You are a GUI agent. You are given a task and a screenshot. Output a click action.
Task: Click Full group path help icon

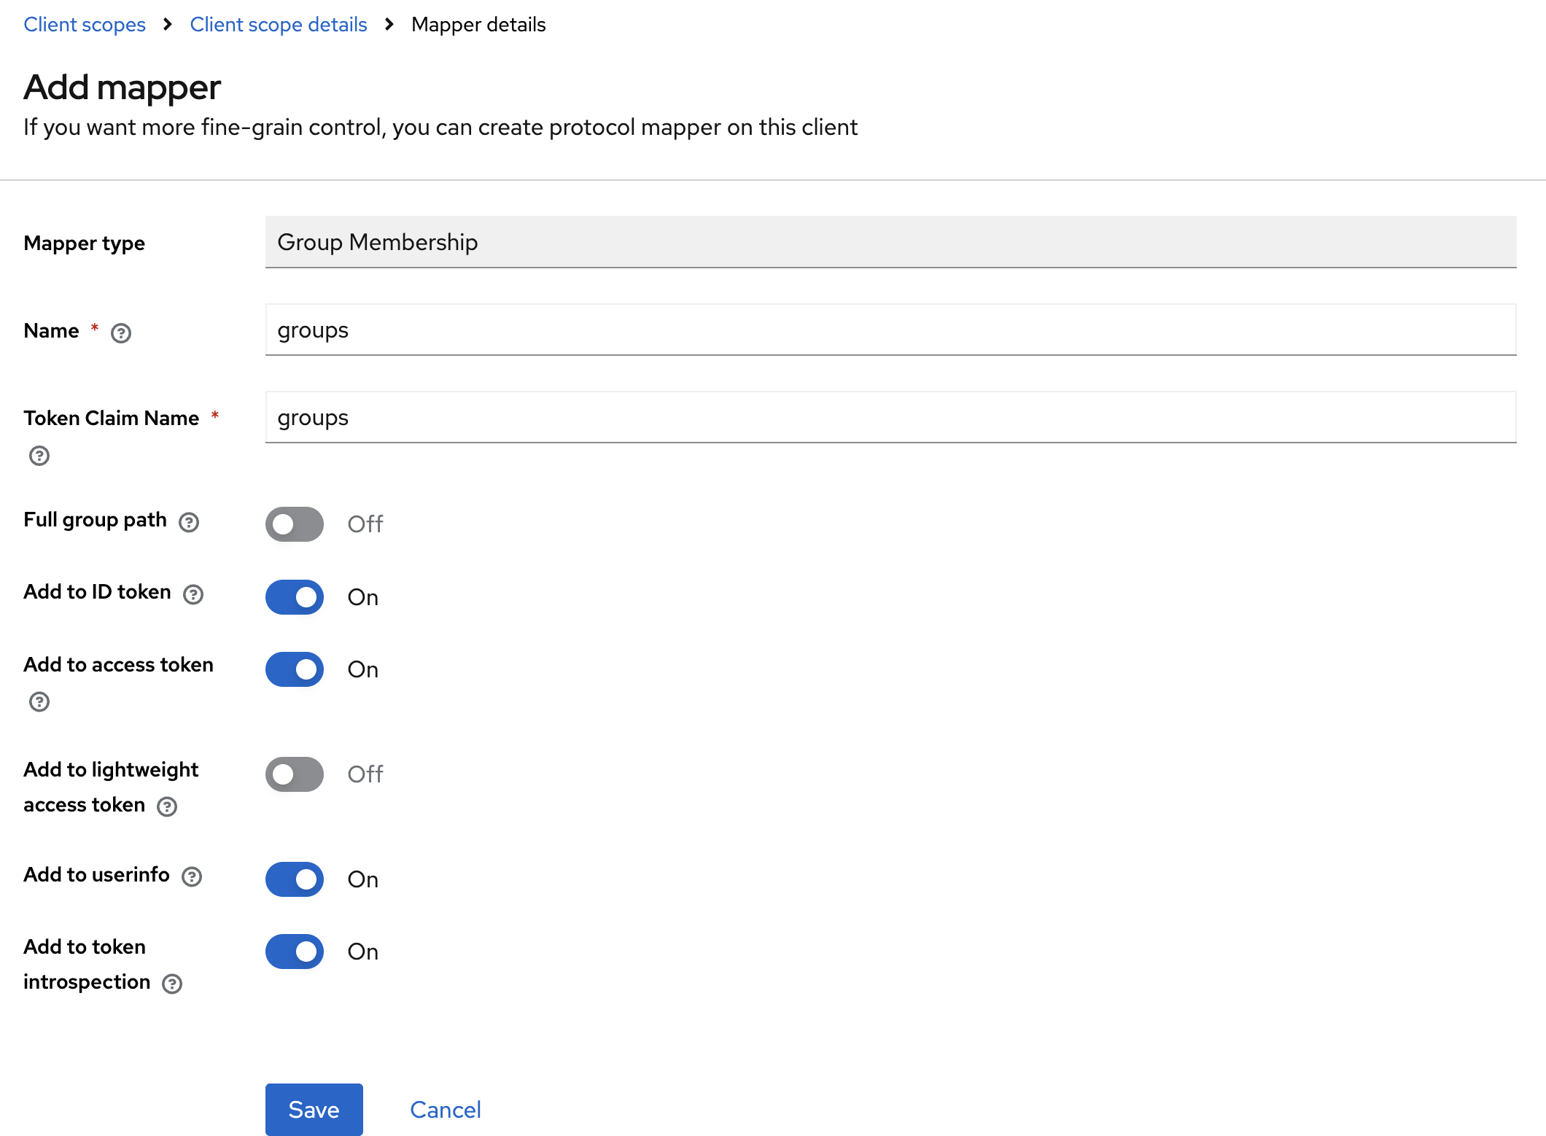pos(189,522)
